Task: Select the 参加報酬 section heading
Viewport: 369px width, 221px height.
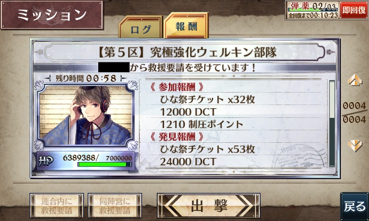Action: [177, 87]
